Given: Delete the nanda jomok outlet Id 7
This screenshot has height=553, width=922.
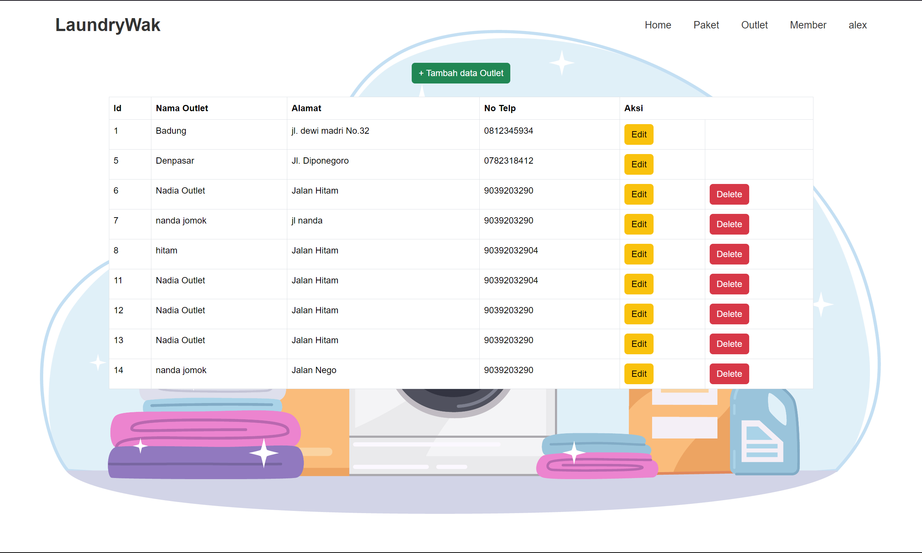Looking at the screenshot, I should 729,224.
